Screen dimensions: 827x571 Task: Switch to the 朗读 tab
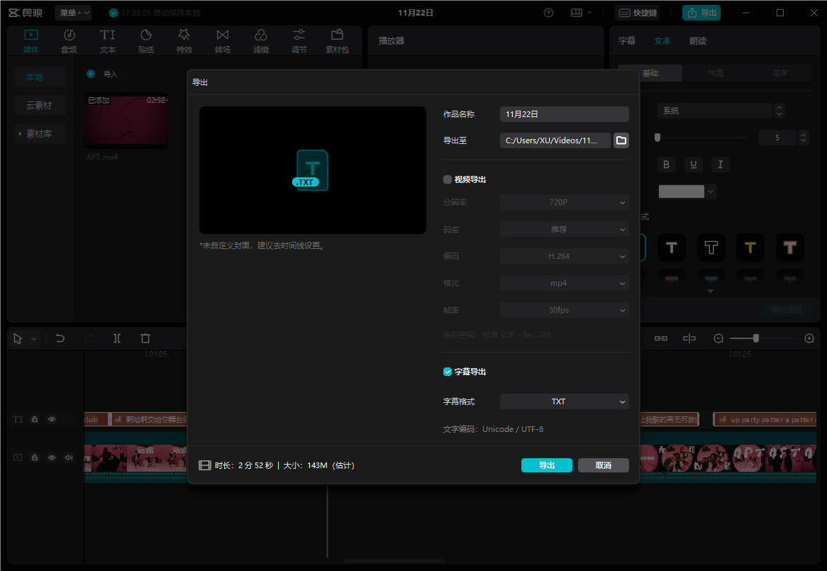pos(698,41)
